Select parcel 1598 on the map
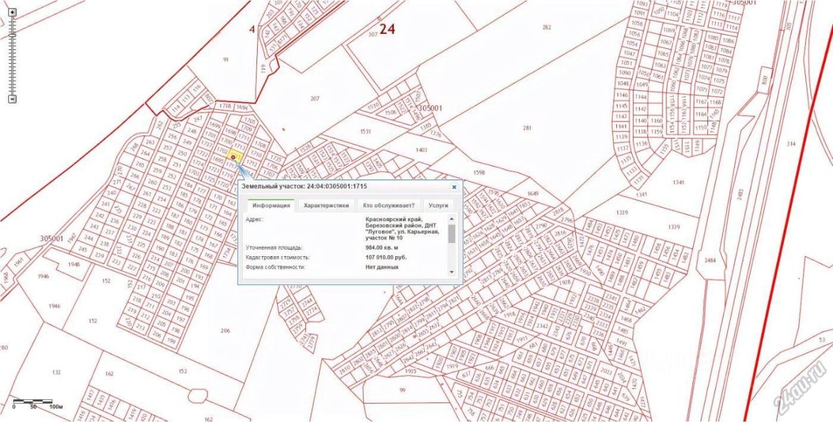833x422 pixels. click(480, 173)
